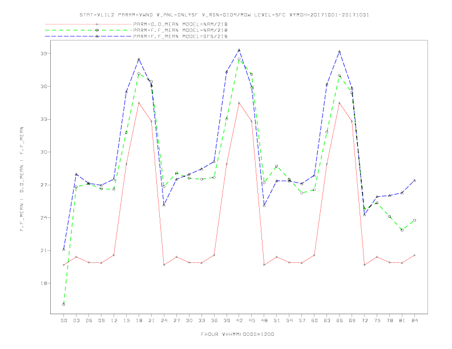Click y-axis tick label 21
This screenshot has width=452, height=349.
point(43,250)
